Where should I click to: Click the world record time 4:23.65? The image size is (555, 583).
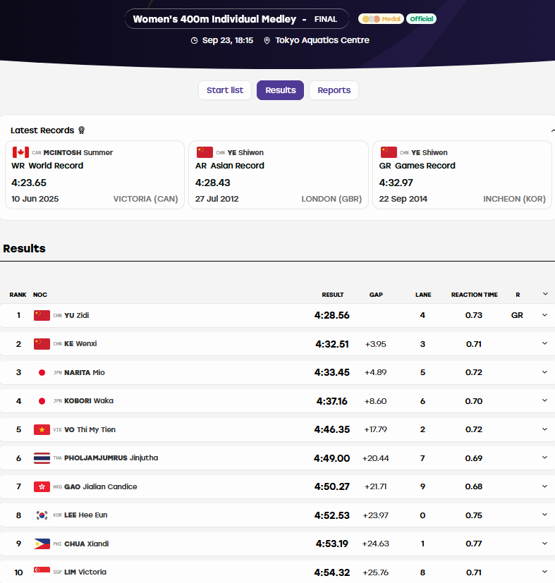pos(29,183)
